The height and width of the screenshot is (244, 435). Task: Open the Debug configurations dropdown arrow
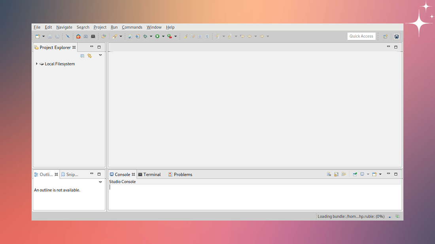tap(151, 36)
